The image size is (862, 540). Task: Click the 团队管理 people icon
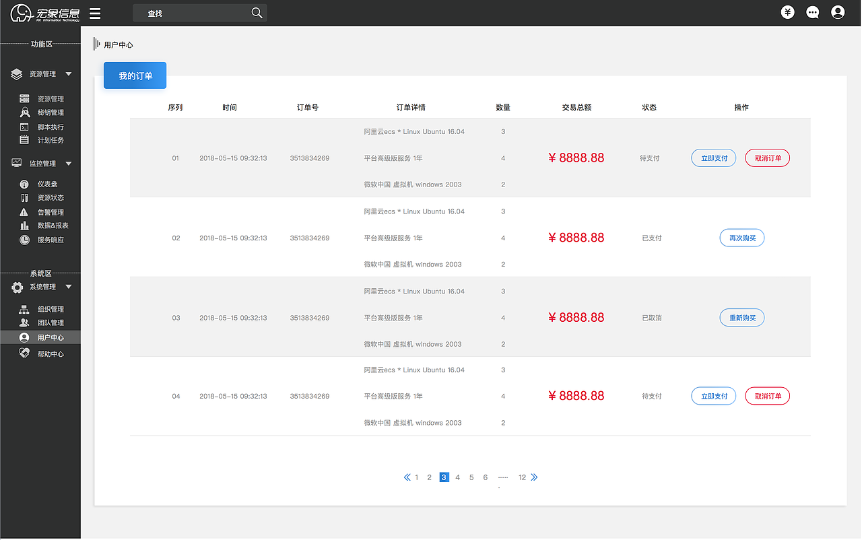(x=24, y=323)
